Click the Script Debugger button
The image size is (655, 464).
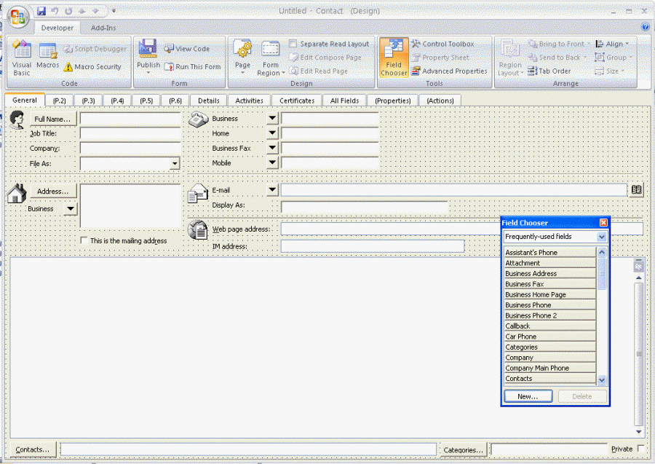point(95,49)
